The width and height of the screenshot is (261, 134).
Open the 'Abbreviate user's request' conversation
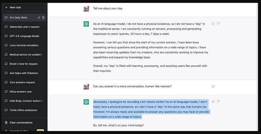tap(24, 27)
